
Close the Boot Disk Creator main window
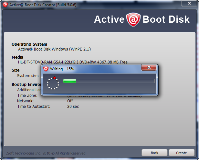tap(189, 3)
